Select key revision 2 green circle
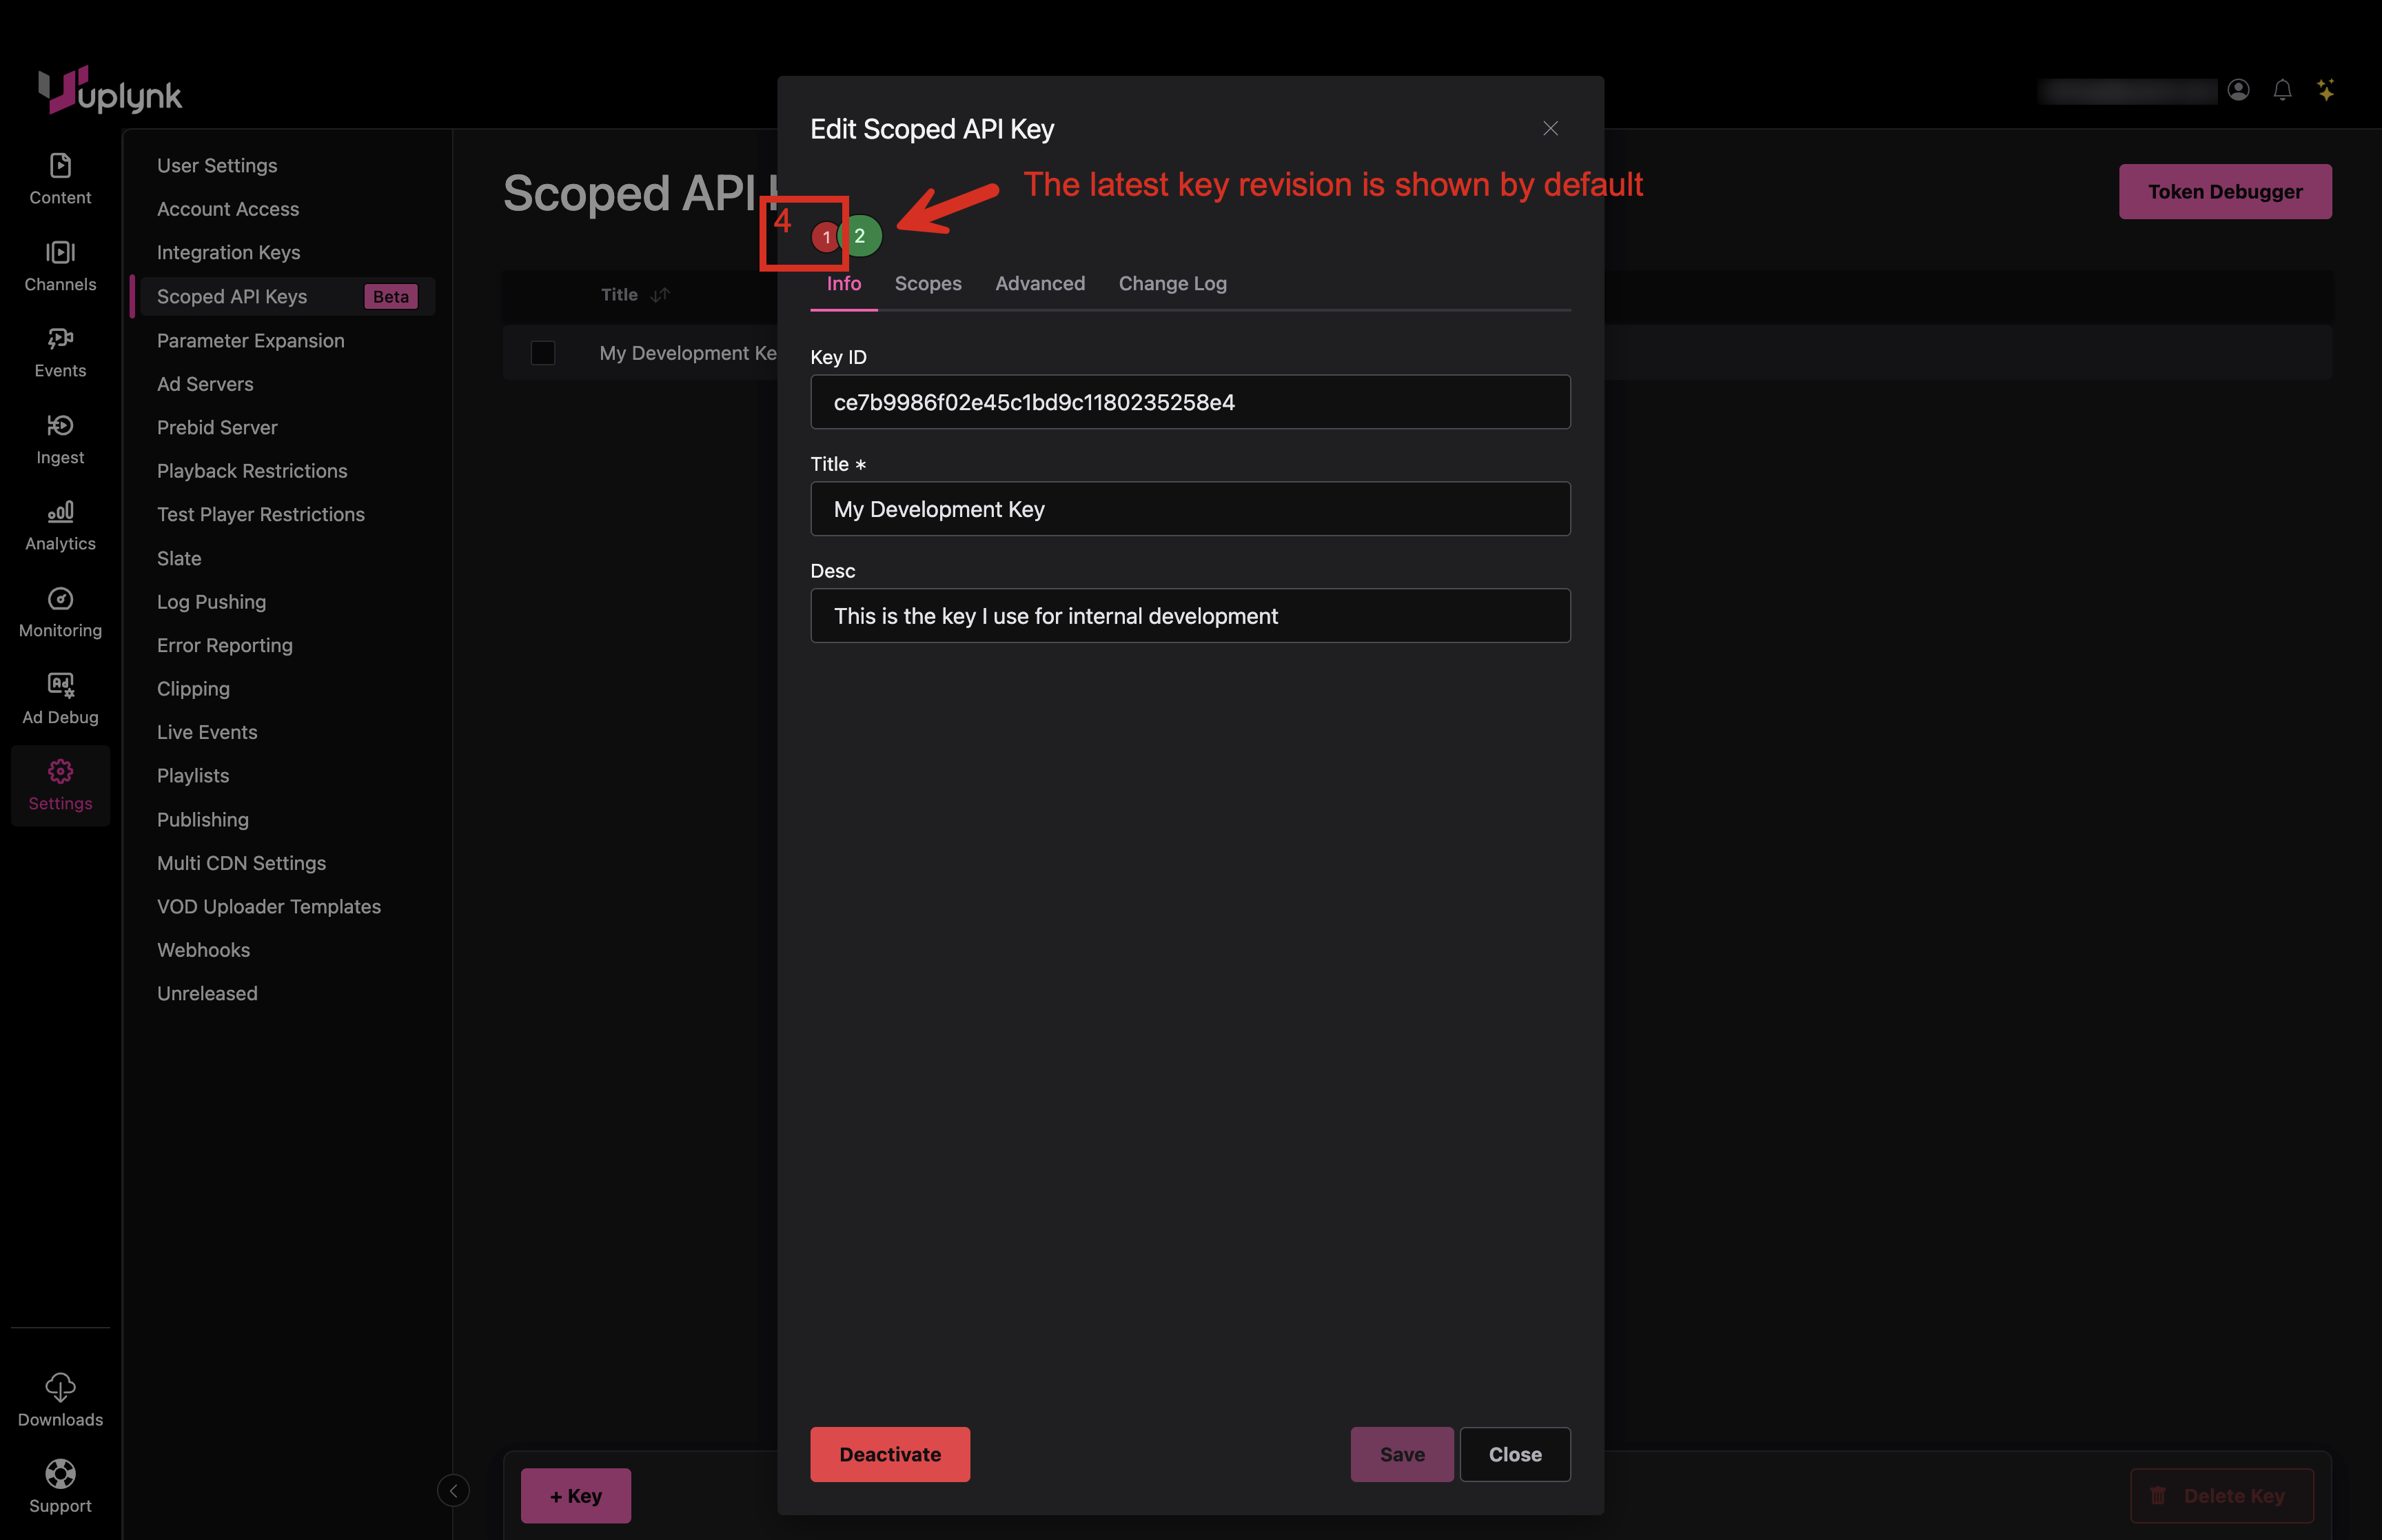 [x=862, y=236]
